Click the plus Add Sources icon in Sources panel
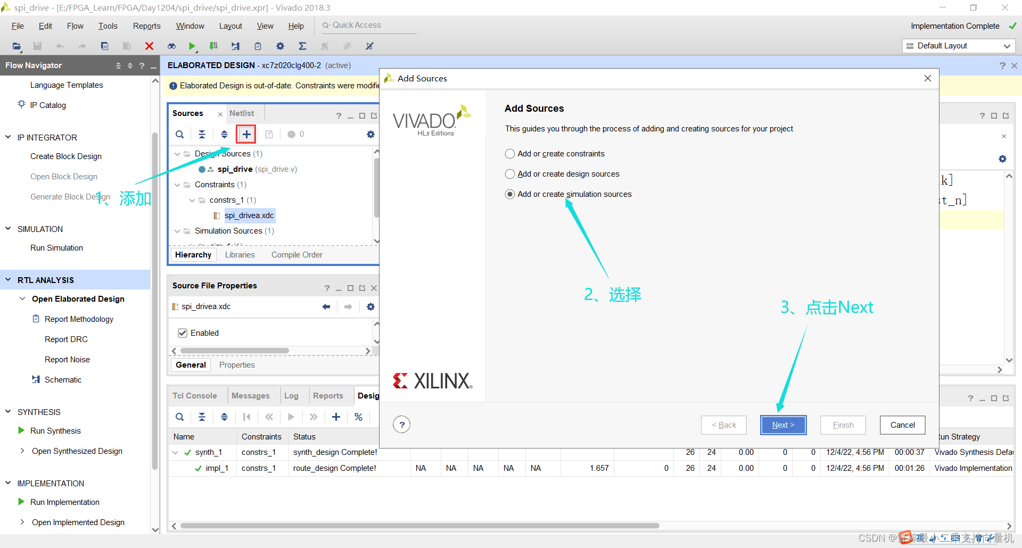The height and width of the screenshot is (548, 1022). (x=246, y=134)
